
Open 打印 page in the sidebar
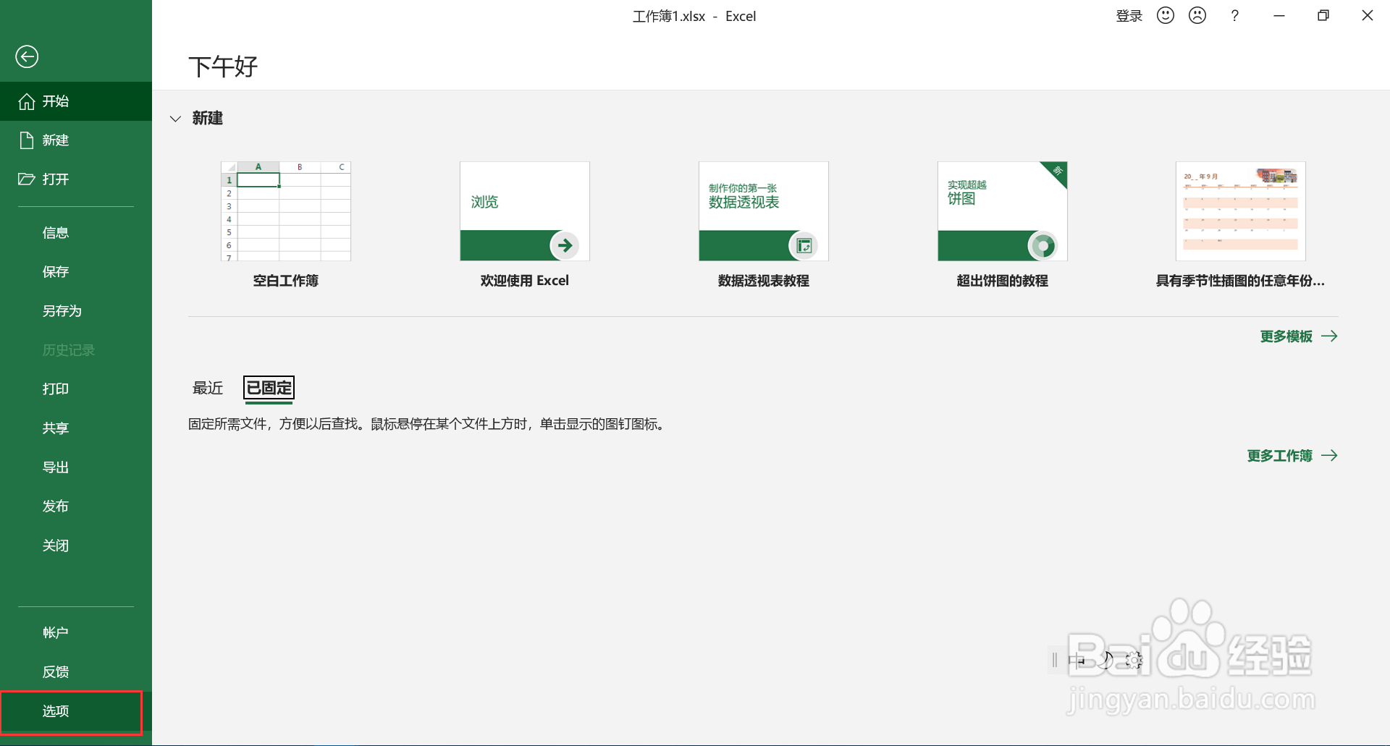(x=56, y=389)
